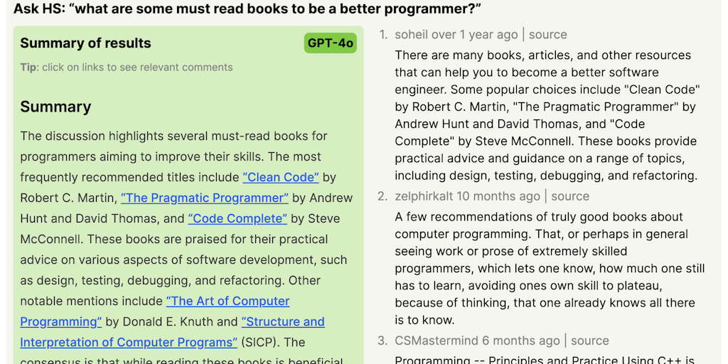Open the "Clean Code" link
Viewport: 728px width, 364px height.
tap(281, 177)
